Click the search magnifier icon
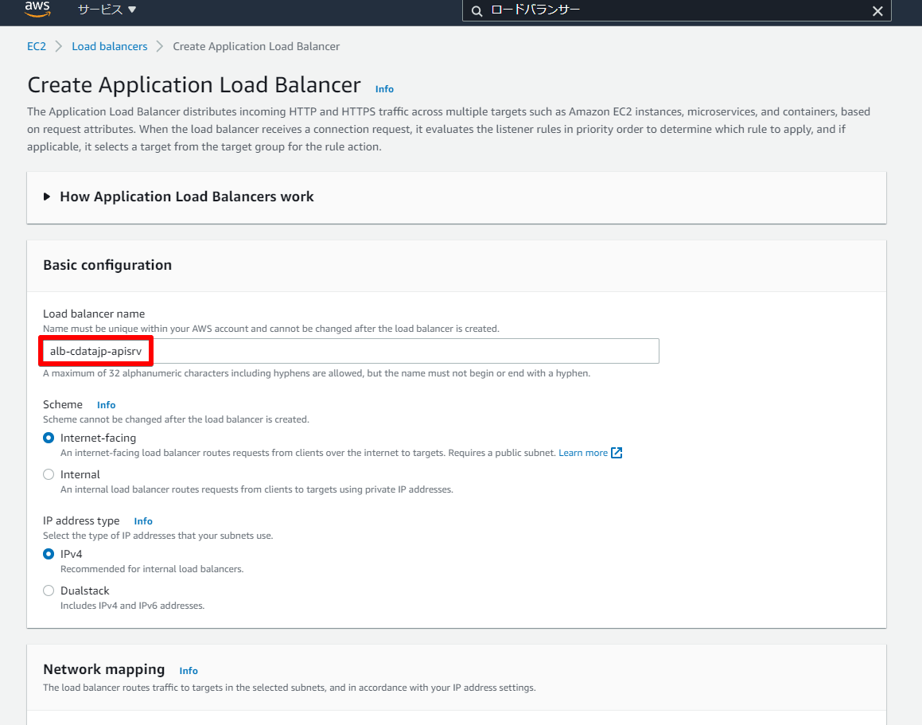The width and height of the screenshot is (922, 725). (477, 10)
